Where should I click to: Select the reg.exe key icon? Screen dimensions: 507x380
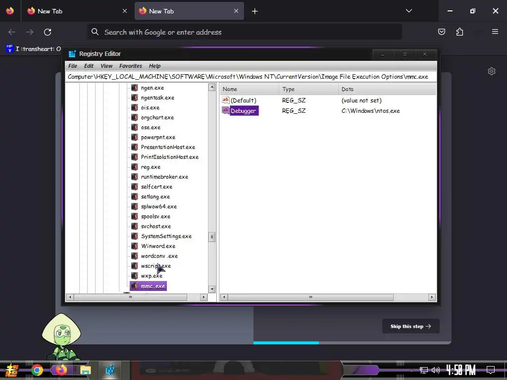click(135, 167)
